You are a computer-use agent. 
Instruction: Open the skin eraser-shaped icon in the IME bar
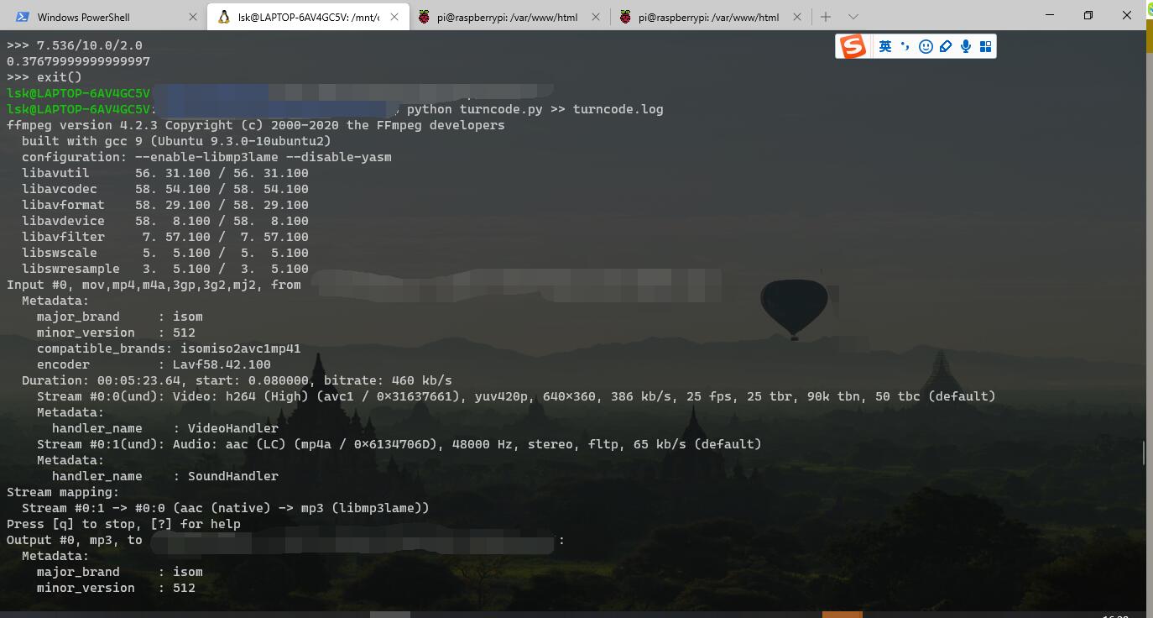point(946,47)
